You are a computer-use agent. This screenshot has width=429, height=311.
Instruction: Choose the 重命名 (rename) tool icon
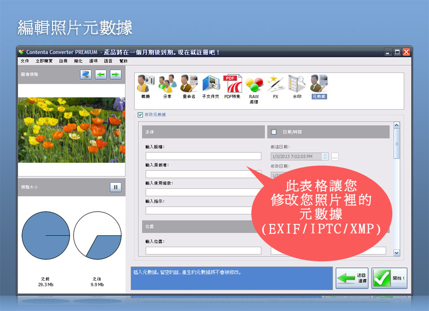click(189, 87)
